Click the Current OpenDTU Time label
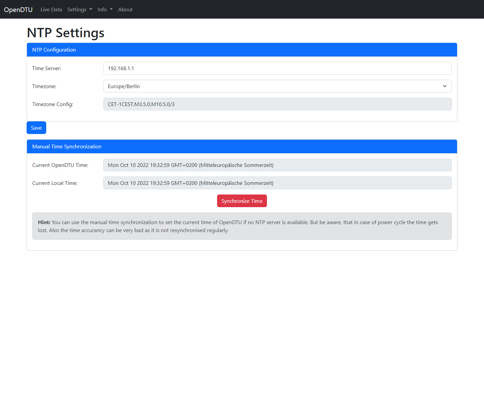This screenshot has width=484, height=399. 60,165
